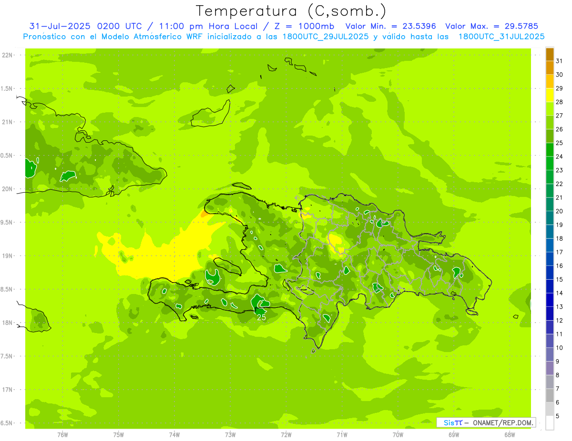Click the longitude label "75W"
This screenshot has width=572, height=441.
click(x=118, y=435)
